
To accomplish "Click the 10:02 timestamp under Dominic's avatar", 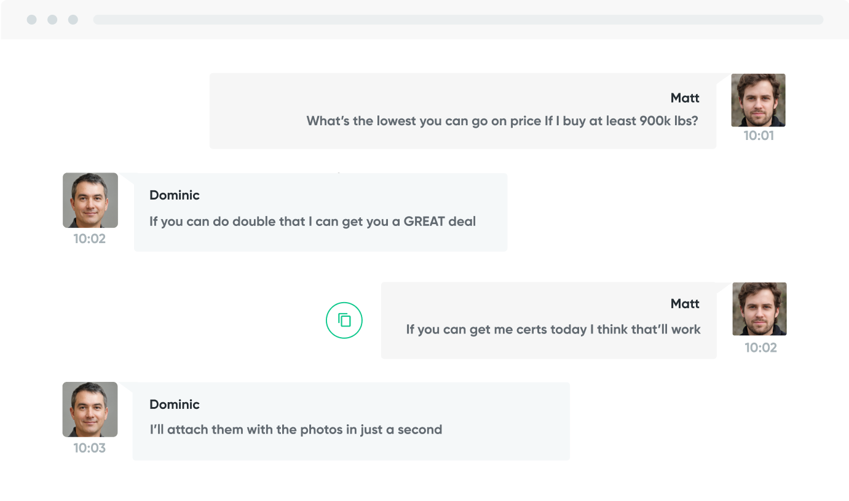I will click(x=90, y=239).
